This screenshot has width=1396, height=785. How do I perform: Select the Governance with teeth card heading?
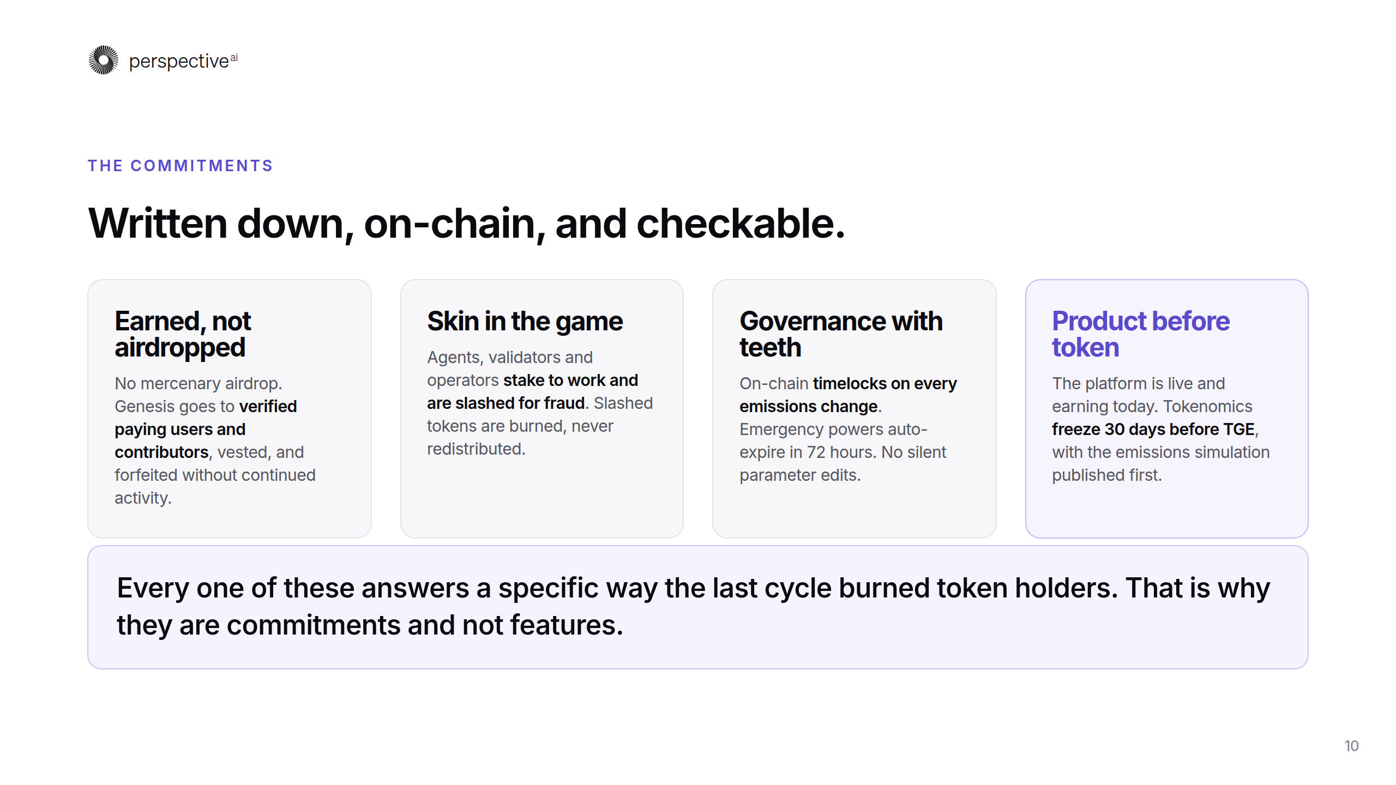(x=841, y=334)
